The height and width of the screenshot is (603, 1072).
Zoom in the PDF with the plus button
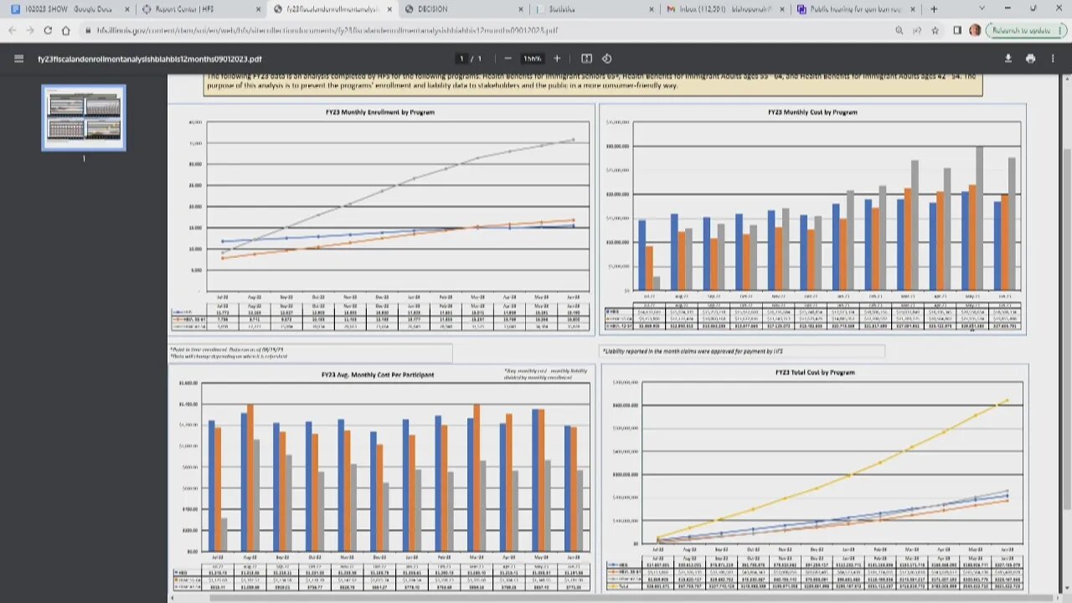(x=557, y=59)
